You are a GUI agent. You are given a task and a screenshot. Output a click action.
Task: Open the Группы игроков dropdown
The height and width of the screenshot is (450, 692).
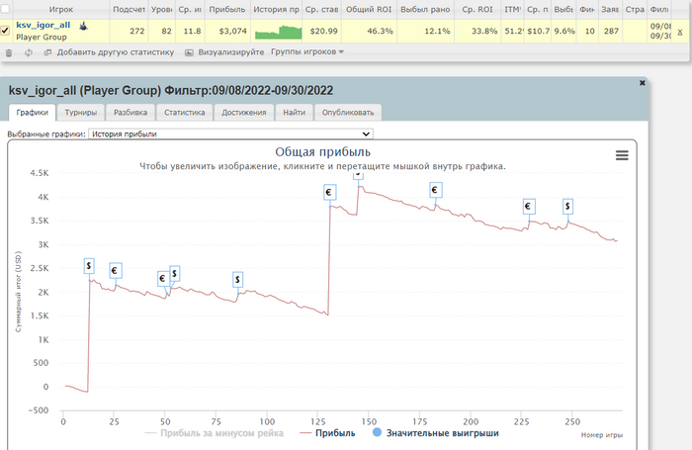pyautogui.click(x=307, y=51)
